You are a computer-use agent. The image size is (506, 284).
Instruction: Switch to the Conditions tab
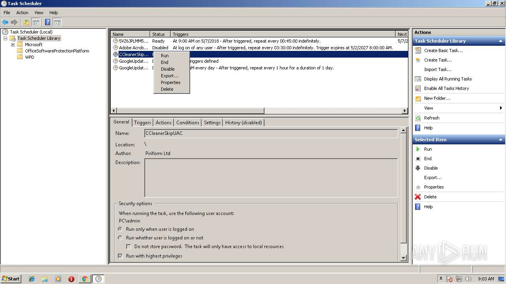coord(188,123)
